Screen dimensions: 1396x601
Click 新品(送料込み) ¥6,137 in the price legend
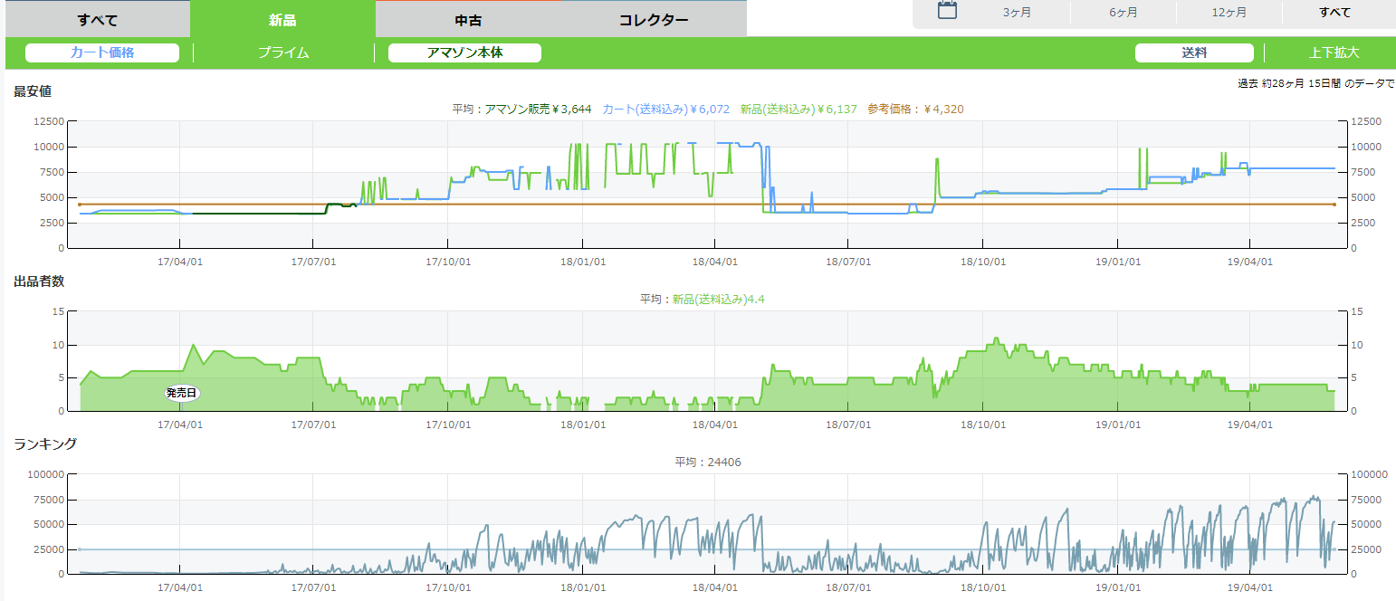(x=798, y=110)
